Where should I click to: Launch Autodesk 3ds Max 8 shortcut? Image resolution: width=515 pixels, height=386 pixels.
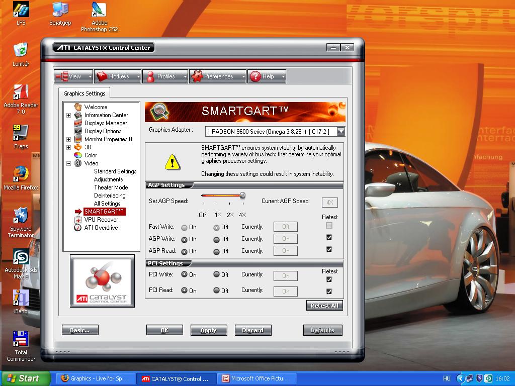pos(21,263)
